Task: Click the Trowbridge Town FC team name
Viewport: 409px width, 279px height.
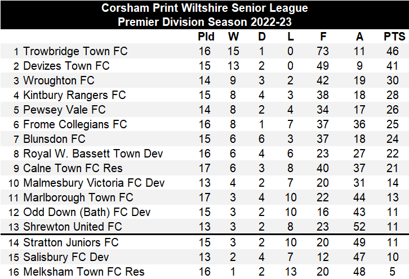Action: pos(75,51)
